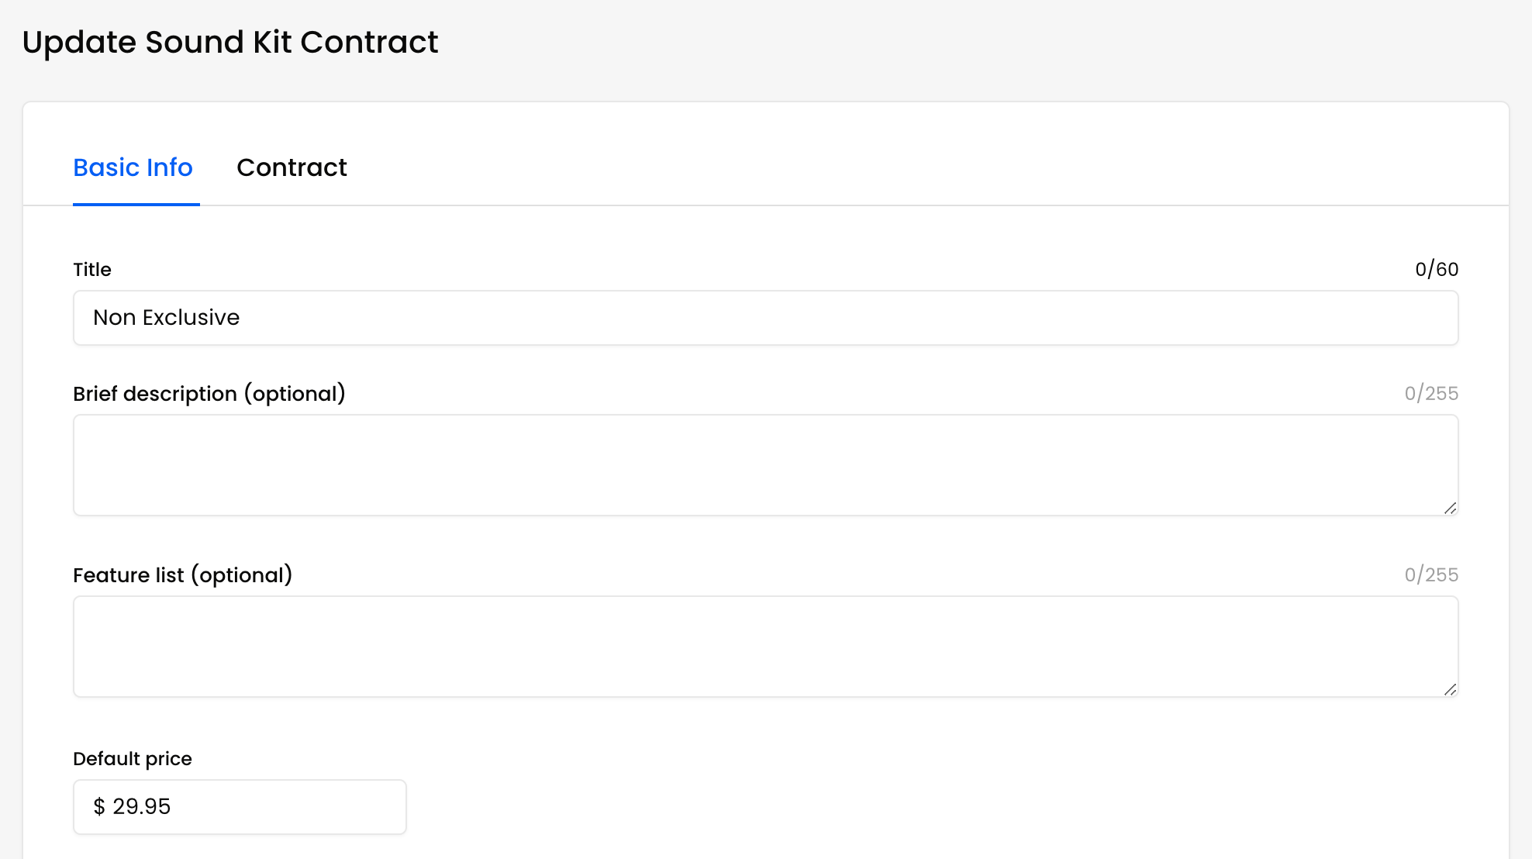Select the Basic Info tab
Screen dimensions: 1532x859
point(133,167)
